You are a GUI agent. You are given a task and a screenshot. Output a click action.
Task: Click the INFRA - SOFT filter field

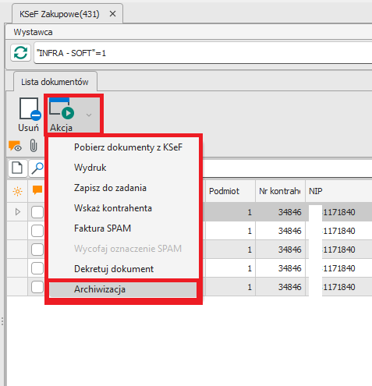coord(203,53)
